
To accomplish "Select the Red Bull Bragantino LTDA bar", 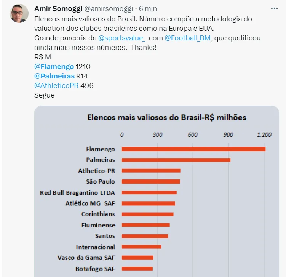I will tap(149, 192).
